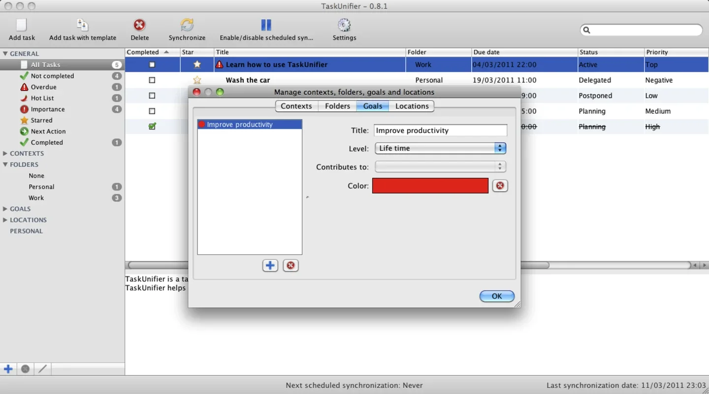Viewport: 709px width, 394px height.
Task: Click the red Color swatch
Action: (x=430, y=186)
